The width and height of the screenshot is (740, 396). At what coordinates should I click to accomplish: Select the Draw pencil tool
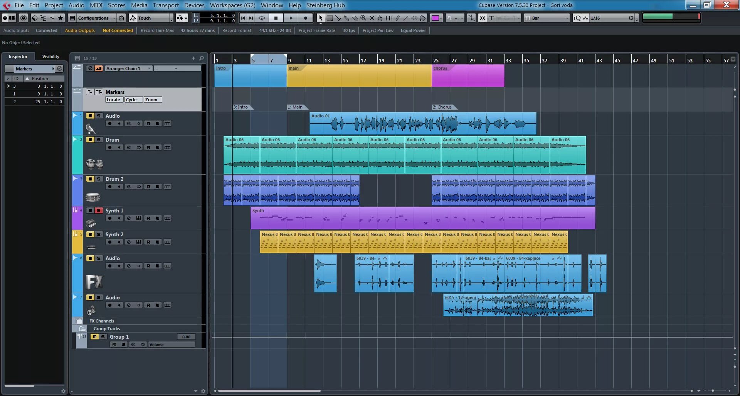click(397, 18)
